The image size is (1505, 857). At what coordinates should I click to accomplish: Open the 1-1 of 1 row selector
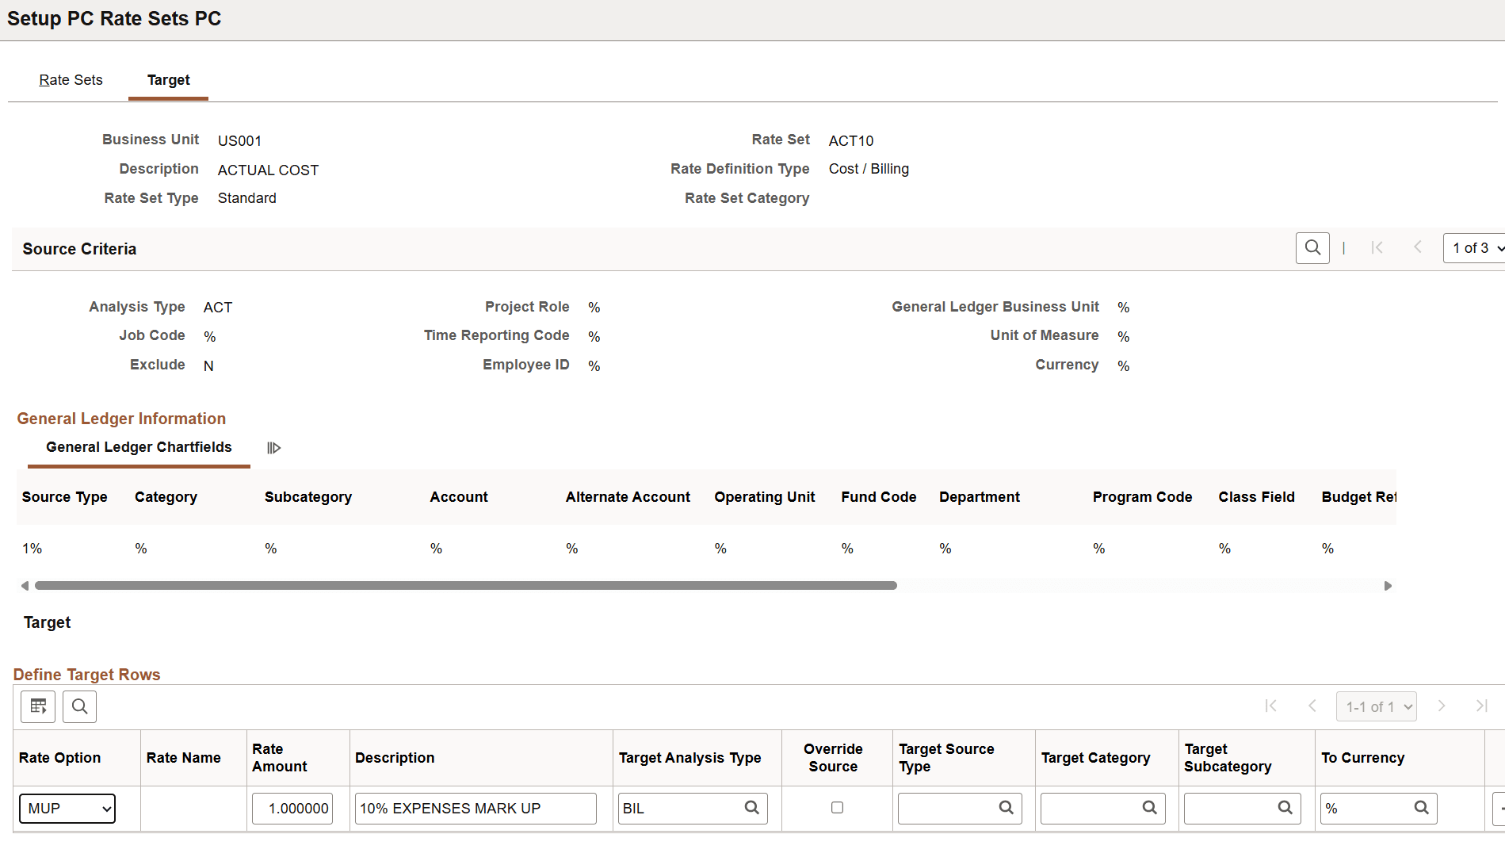[1376, 706]
